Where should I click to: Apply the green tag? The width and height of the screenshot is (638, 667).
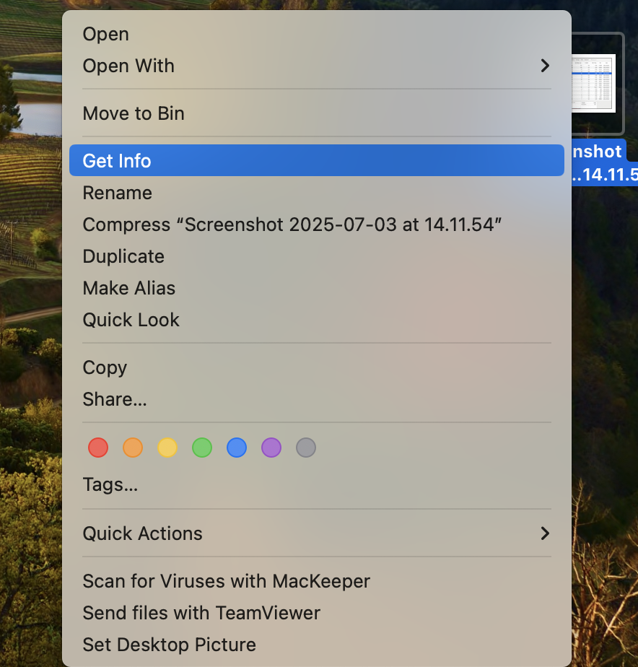pos(202,448)
